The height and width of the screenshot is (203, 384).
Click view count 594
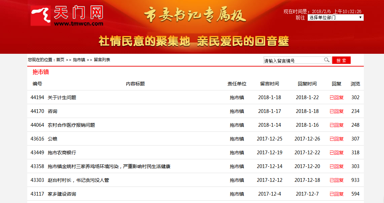pos(355,194)
